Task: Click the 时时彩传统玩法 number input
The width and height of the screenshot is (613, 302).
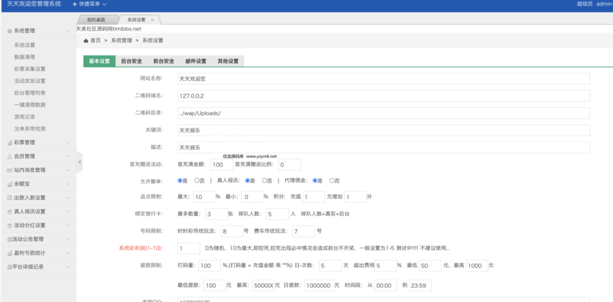Action: point(232,231)
